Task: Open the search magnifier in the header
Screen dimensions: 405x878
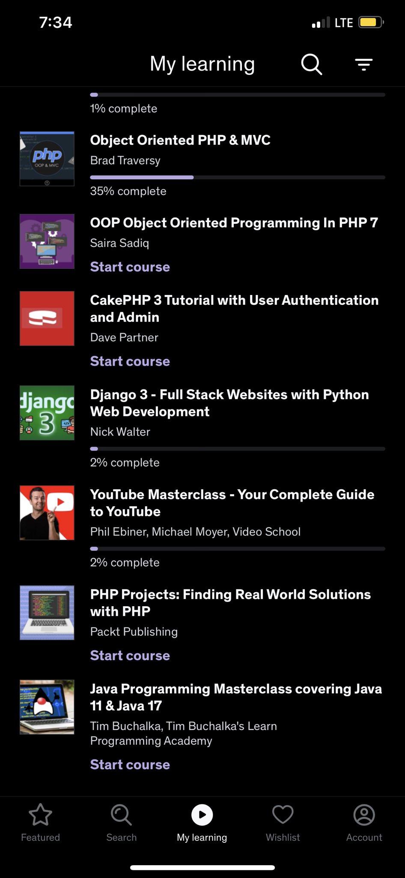Action: point(311,65)
